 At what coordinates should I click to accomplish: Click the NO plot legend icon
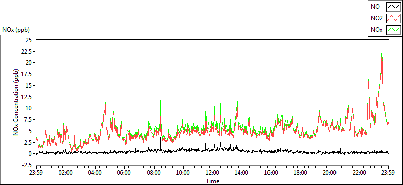coord(393,7)
